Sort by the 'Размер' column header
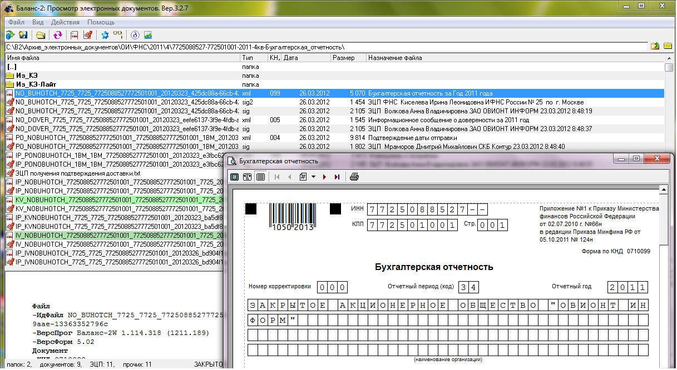The height and width of the screenshot is (370, 677). point(349,58)
